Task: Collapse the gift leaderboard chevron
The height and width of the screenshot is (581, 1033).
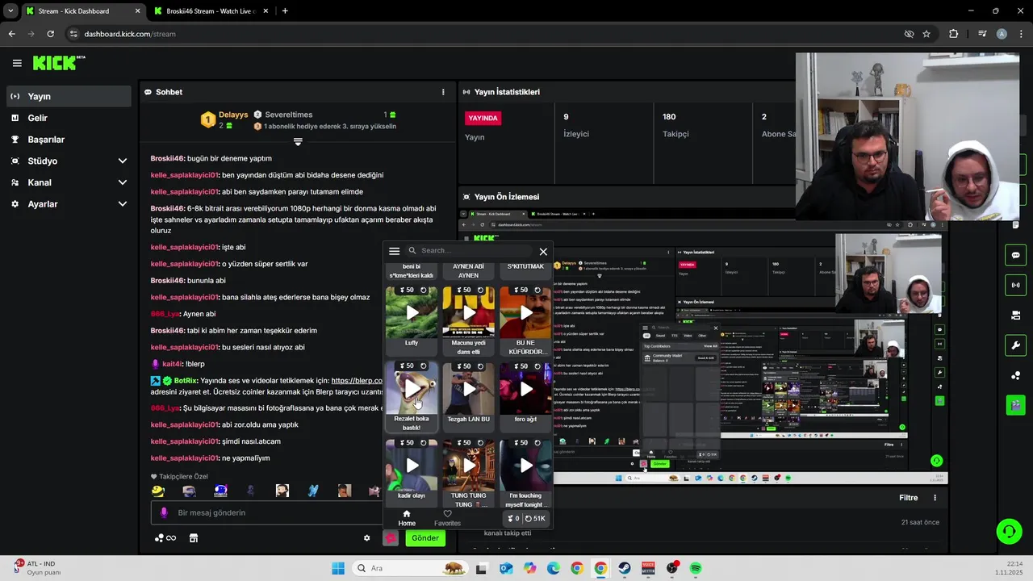Action: tap(298, 142)
